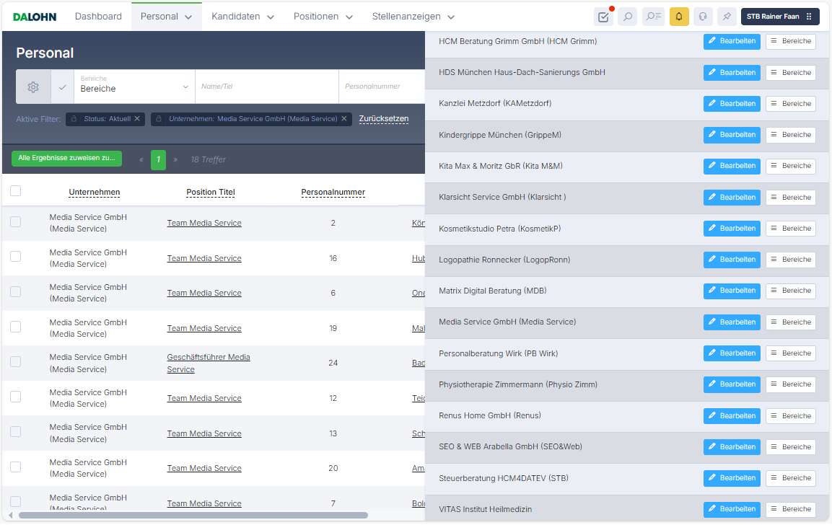The height and width of the screenshot is (525, 832).
Task: Click Zurücksetzen to reset filters
Action: point(384,118)
